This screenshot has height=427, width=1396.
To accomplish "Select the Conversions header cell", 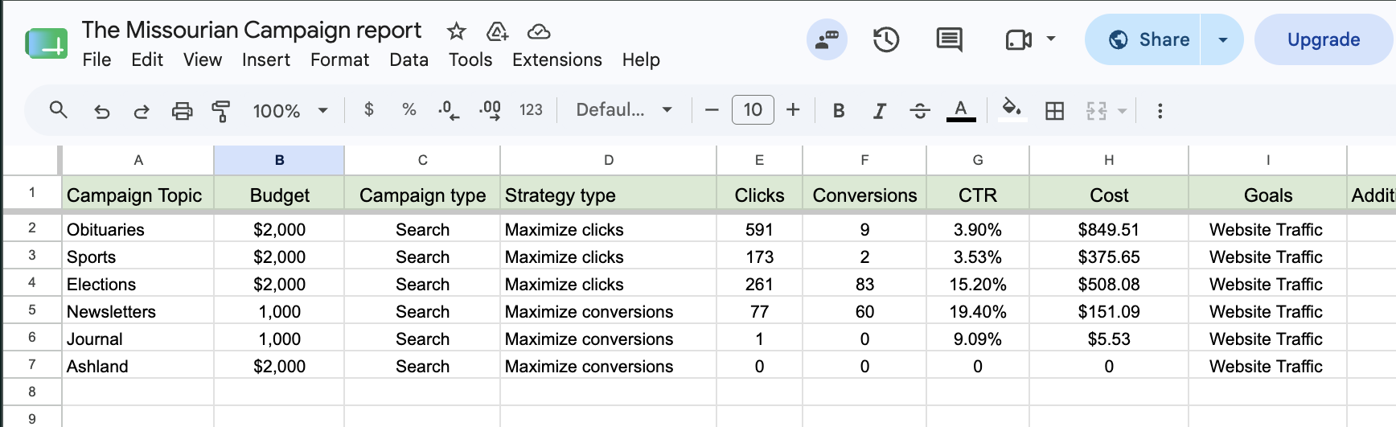I will 864,195.
